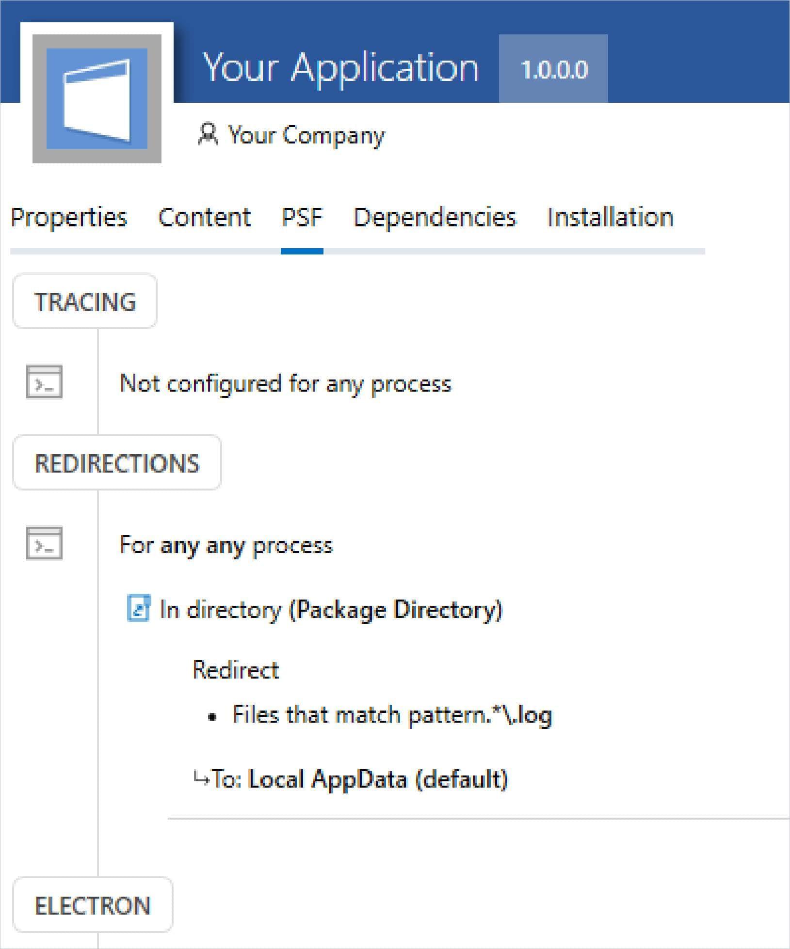Open the Content tab
The image size is (790, 949).
click(204, 217)
